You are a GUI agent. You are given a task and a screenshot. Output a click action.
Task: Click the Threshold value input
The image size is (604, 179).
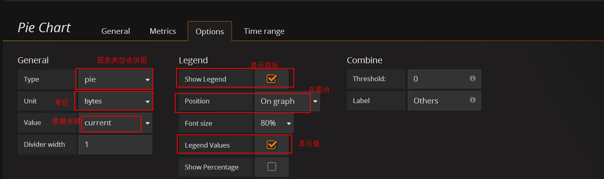[x=439, y=79]
